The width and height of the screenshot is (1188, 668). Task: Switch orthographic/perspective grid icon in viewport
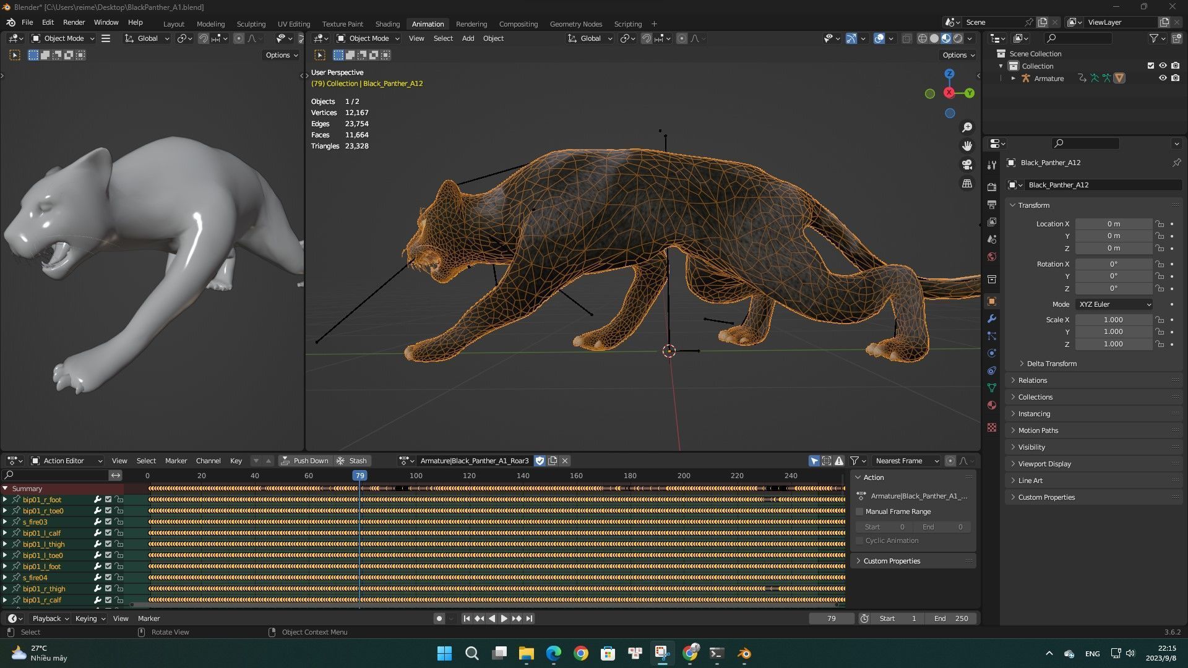click(x=966, y=184)
